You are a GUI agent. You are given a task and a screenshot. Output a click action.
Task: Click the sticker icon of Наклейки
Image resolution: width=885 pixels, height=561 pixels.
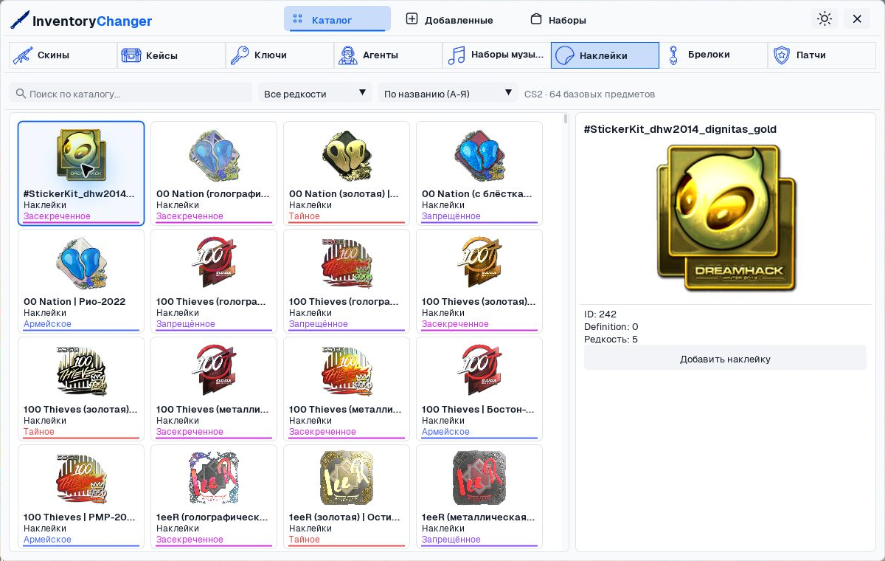565,55
